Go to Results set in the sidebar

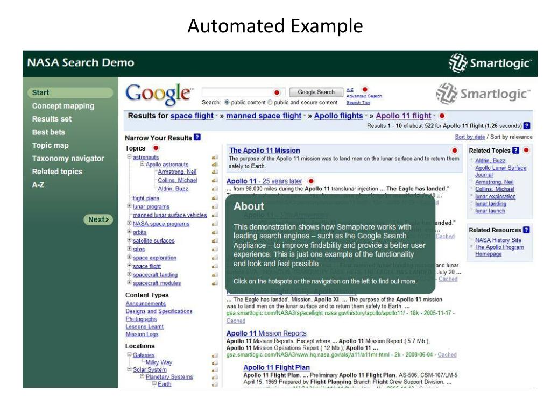pyautogui.click(x=52, y=119)
